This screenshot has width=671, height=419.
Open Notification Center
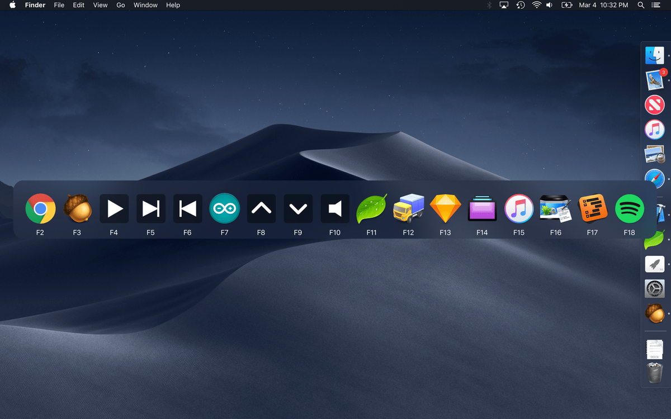pos(656,5)
